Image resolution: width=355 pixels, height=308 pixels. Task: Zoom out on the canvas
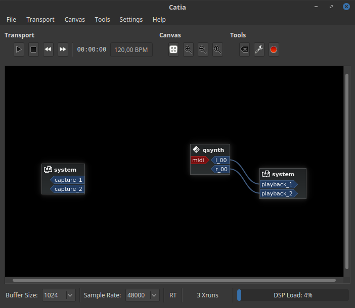point(203,49)
